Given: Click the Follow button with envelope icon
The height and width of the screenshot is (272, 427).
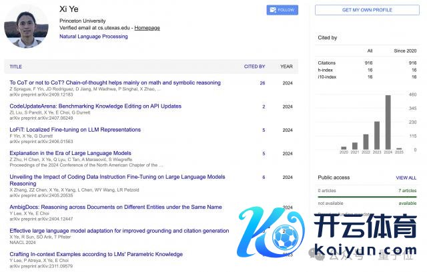Looking at the screenshot, I should click(282, 10).
